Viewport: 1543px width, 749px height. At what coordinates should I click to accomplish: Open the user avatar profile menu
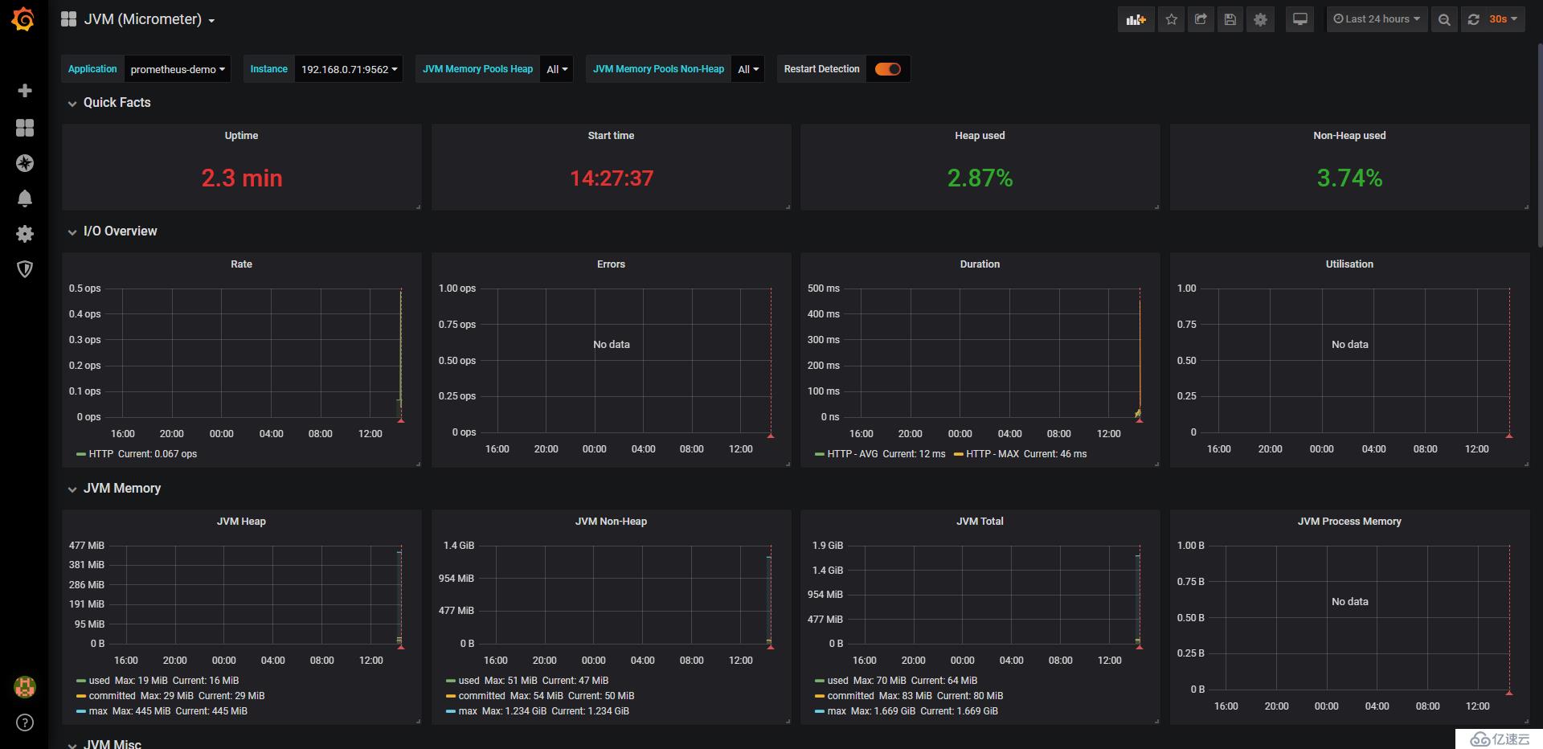(x=25, y=687)
